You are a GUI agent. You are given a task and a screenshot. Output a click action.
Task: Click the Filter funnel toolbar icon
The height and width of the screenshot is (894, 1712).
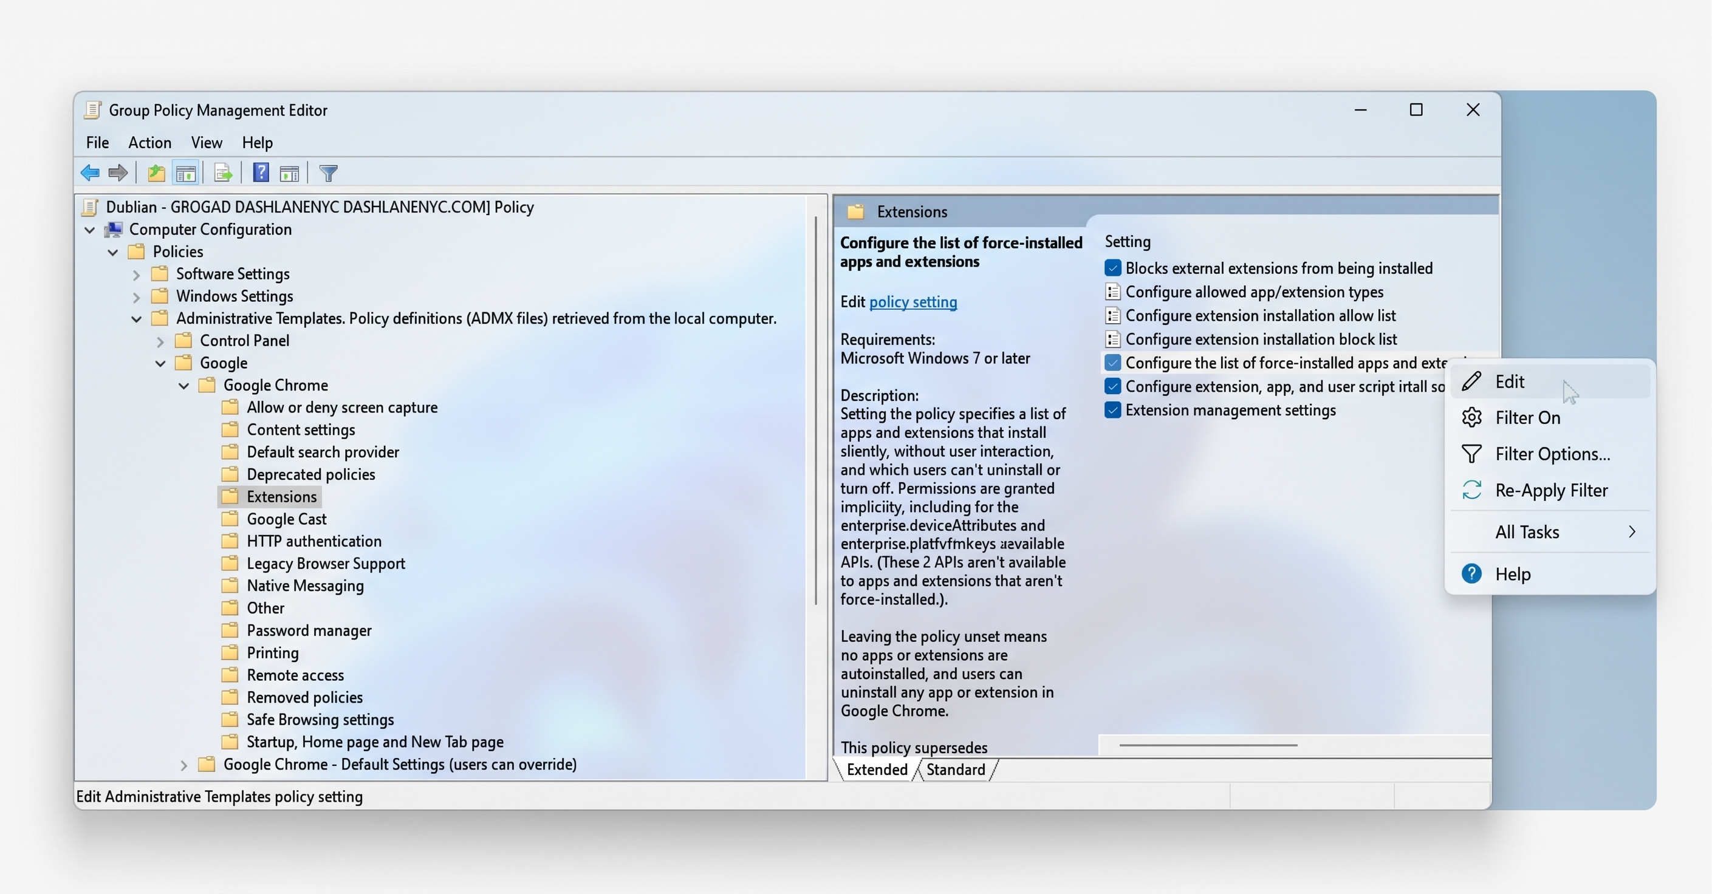point(328,173)
